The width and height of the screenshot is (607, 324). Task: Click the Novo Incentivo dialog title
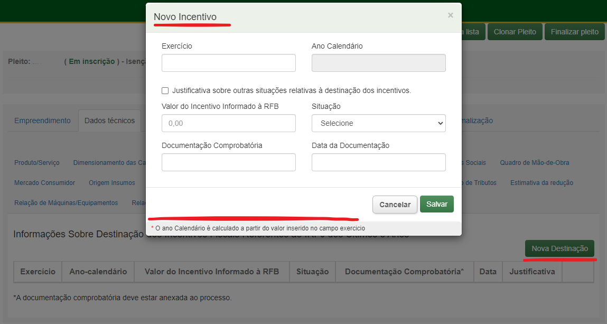click(185, 16)
